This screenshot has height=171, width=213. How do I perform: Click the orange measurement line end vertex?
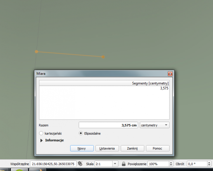[103, 57]
